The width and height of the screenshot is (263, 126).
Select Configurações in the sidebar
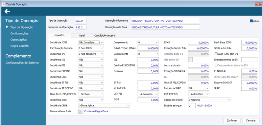pos(19,33)
